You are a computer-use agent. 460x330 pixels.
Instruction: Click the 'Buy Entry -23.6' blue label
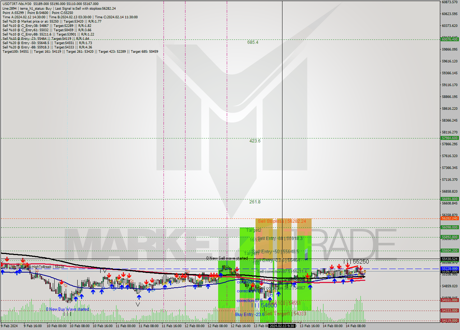coord(250,315)
